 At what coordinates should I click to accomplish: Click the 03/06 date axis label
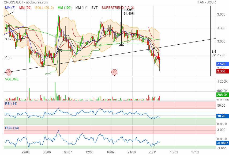[x=47, y=152]
